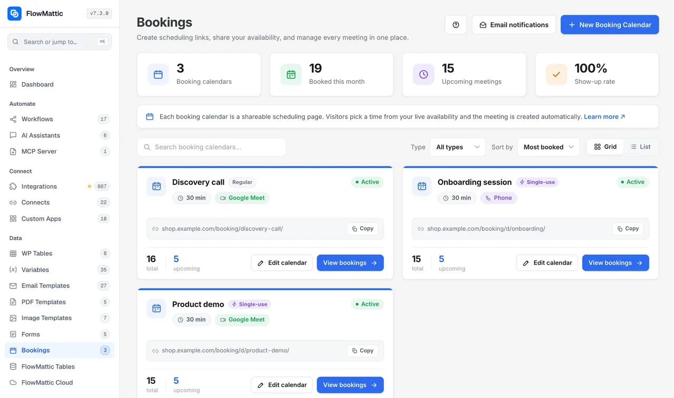
Task: Click the Upcoming meetings clock icon
Action: click(424, 75)
